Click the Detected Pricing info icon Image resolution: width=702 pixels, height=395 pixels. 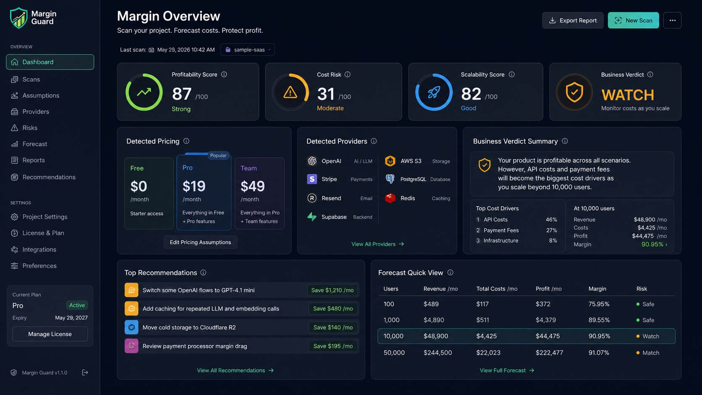[186, 141]
